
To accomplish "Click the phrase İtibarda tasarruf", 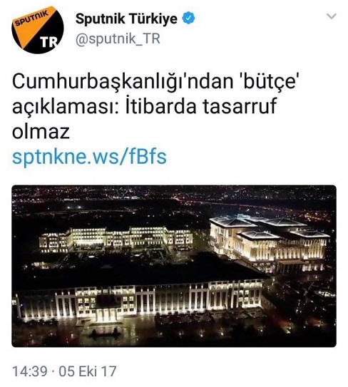I will tap(201, 106).
